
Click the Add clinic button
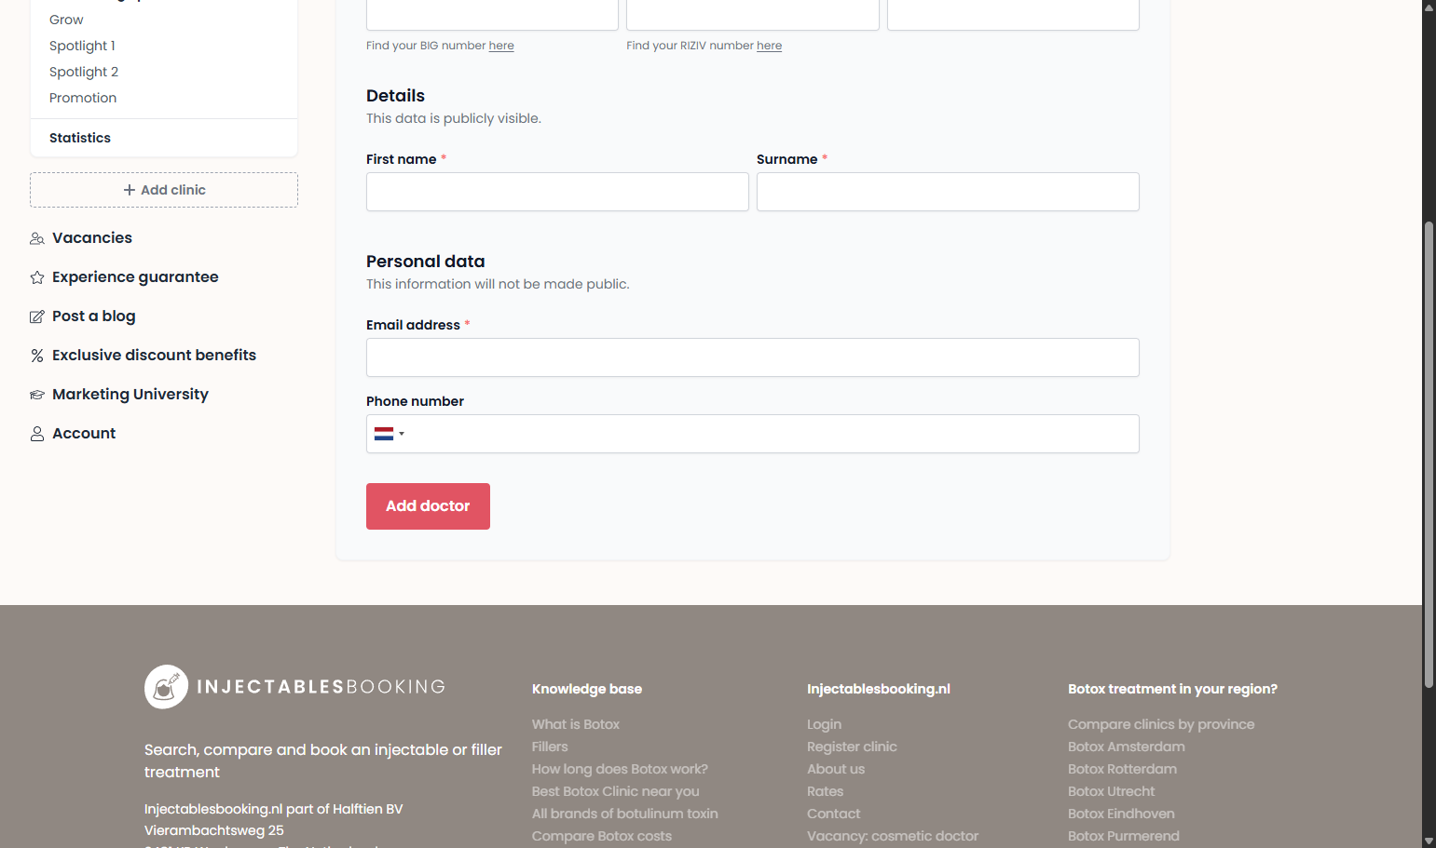click(164, 190)
